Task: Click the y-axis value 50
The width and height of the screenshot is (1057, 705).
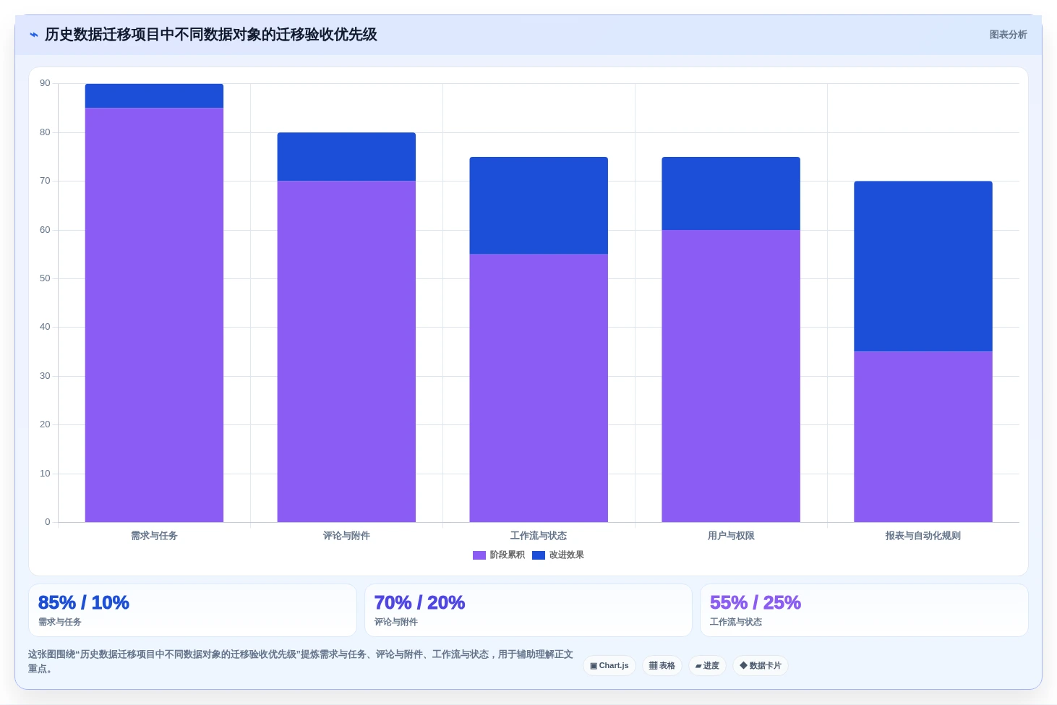Action: click(x=45, y=278)
